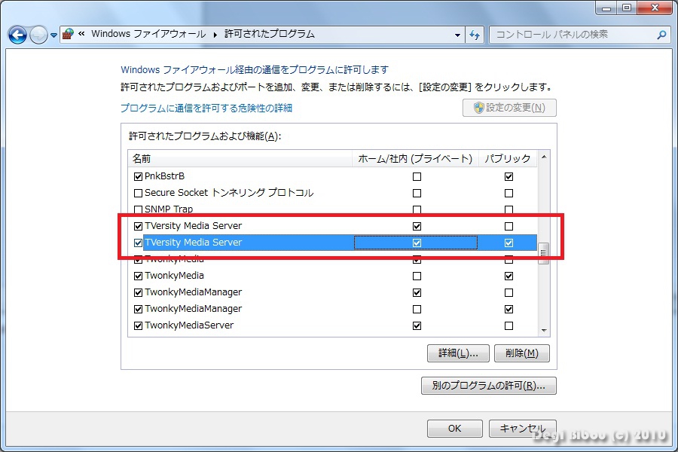
Task: Uncheck the public checkbox for PnkBstrB
Action: pos(509,176)
